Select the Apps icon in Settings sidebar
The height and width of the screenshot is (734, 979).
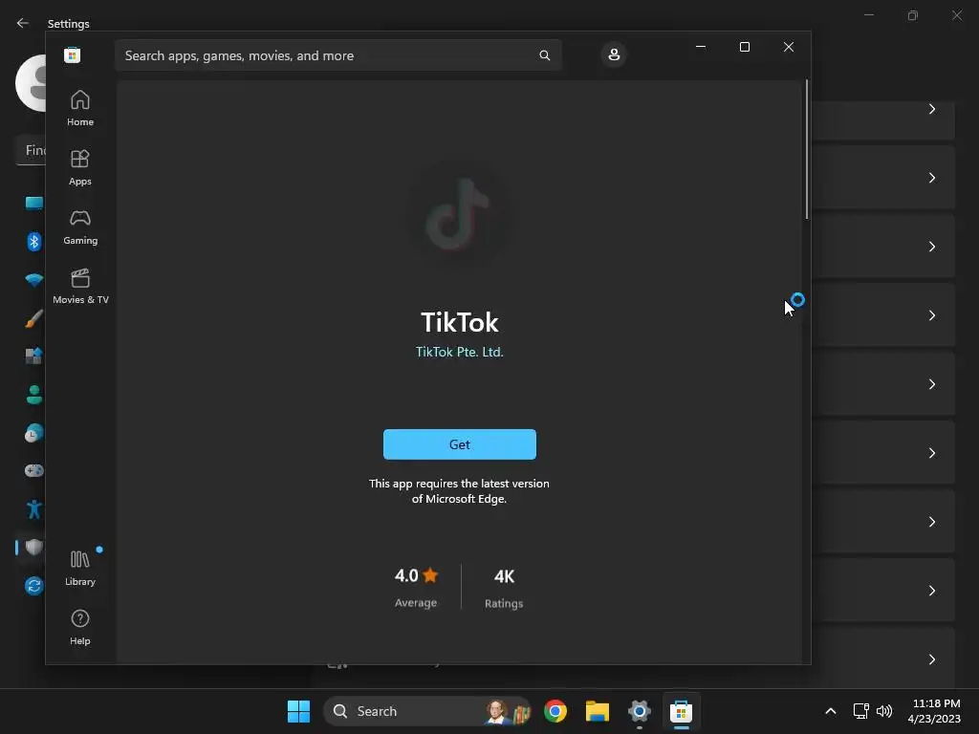coord(33,356)
